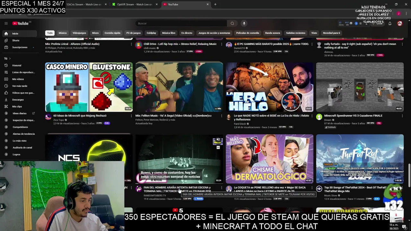
Task: Open Auditoría de canal
Action: [x=22, y=148]
